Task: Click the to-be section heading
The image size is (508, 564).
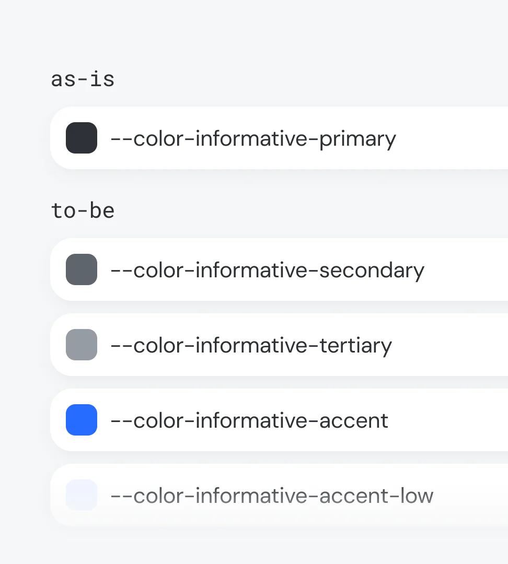Action: click(83, 210)
